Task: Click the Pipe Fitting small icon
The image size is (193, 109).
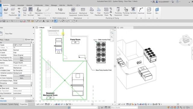Action: [x=111, y=8]
